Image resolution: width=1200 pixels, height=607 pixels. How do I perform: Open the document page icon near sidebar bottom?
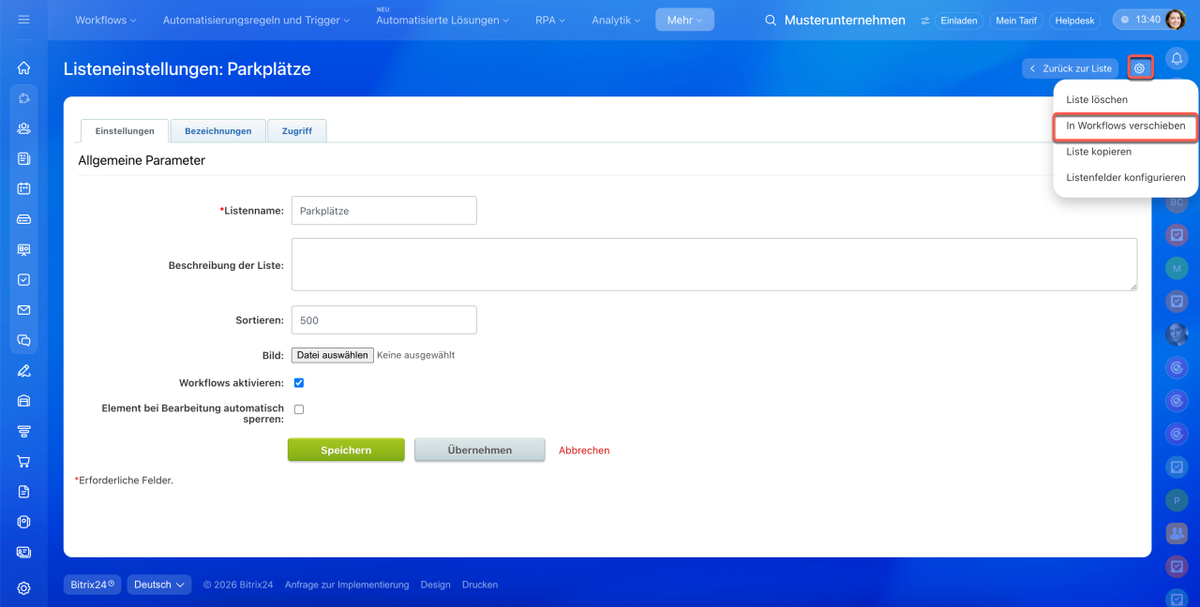point(23,492)
